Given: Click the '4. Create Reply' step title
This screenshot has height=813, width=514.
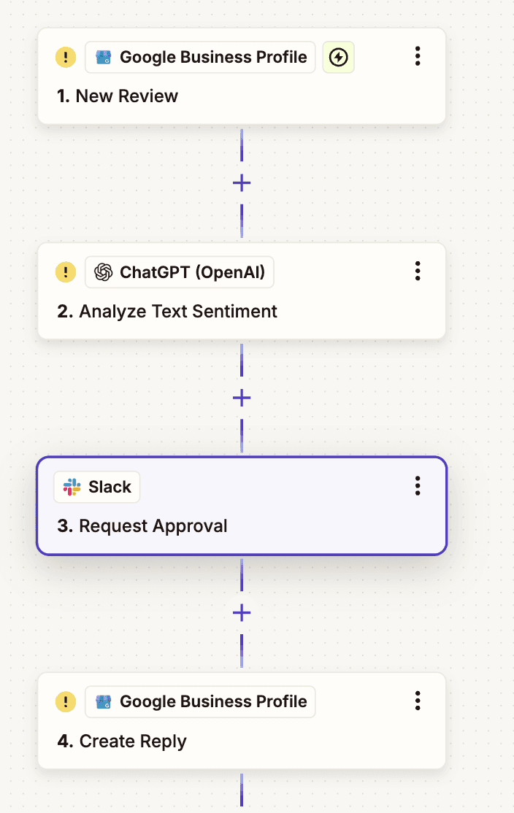Looking at the screenshot, I should pyautogui.click(x=122, y=741).
